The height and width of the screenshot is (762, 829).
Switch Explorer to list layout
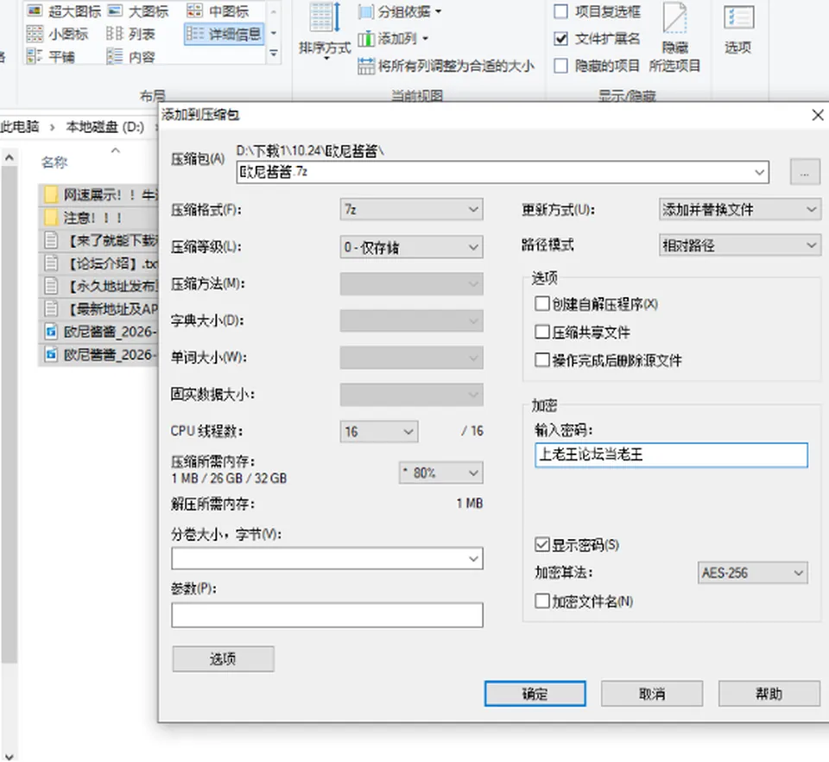pyautogui.click(x=130, y=35)
